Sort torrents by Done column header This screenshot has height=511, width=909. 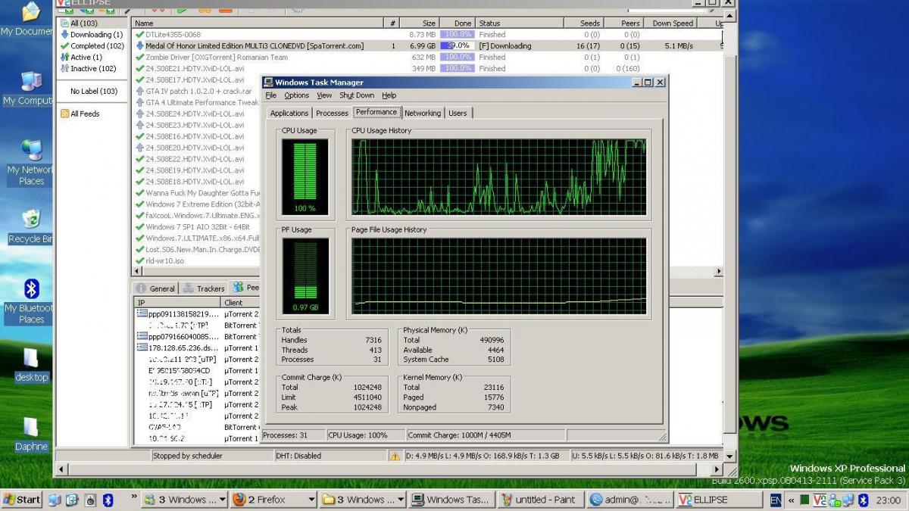coord(458,23)
